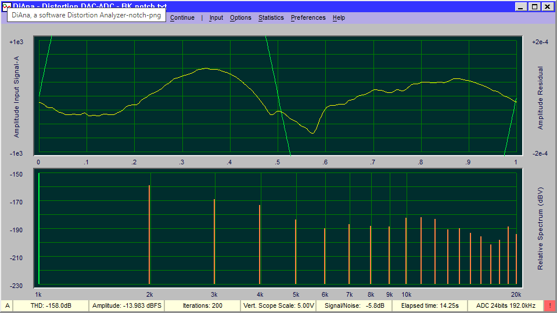Click the 2k harmonic bar in spectrum
The image size is (557, 313).
pos(149,235)
